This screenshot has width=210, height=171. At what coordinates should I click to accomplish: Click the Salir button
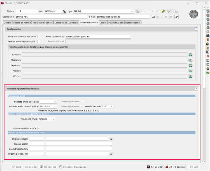[x=194, y=167]
